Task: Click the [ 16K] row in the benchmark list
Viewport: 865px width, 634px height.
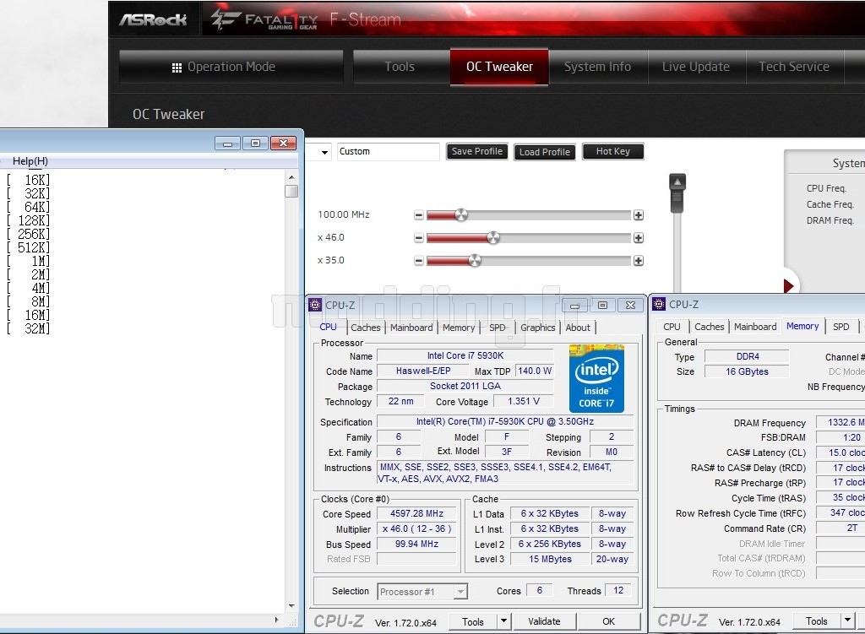Action: (29, 180)
